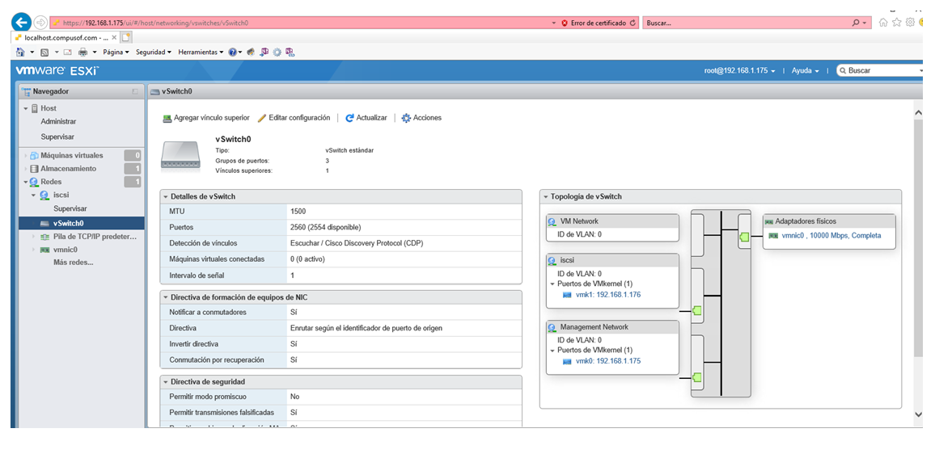
Task: Click Actualizar to refresh
Action: point(366,118)
